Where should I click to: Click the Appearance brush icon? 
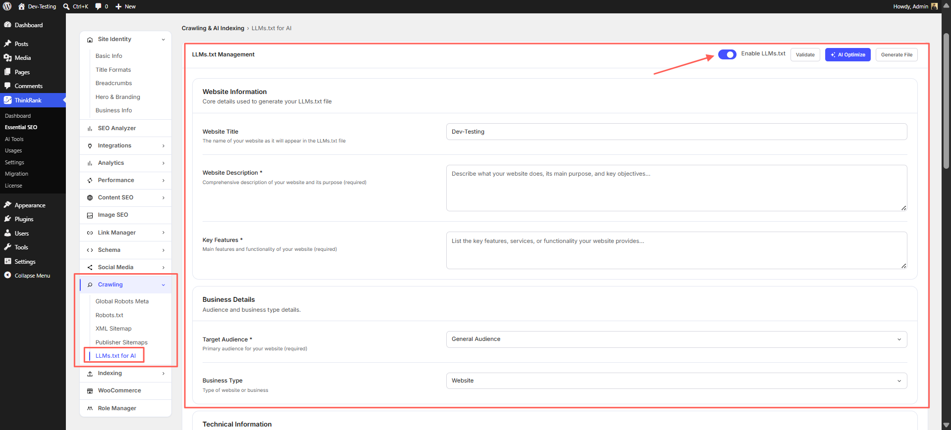7,205
